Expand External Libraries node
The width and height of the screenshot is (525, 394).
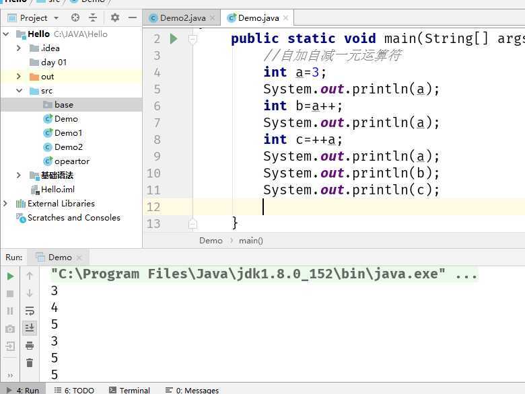[x=5, y=203]
